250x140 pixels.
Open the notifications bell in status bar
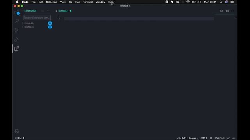pyautogui.click(x=234, y=138)
